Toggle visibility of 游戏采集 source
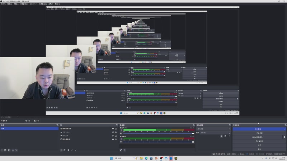Image resolution: width=287 pixels, height=161 pixels. [113, 136]
